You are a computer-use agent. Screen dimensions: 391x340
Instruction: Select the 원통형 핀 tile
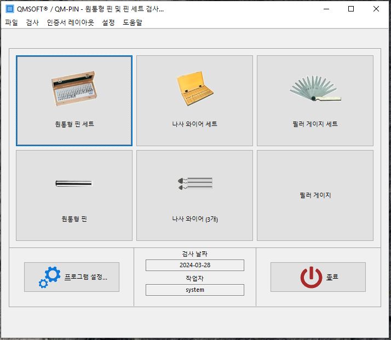tap(74, 195)
